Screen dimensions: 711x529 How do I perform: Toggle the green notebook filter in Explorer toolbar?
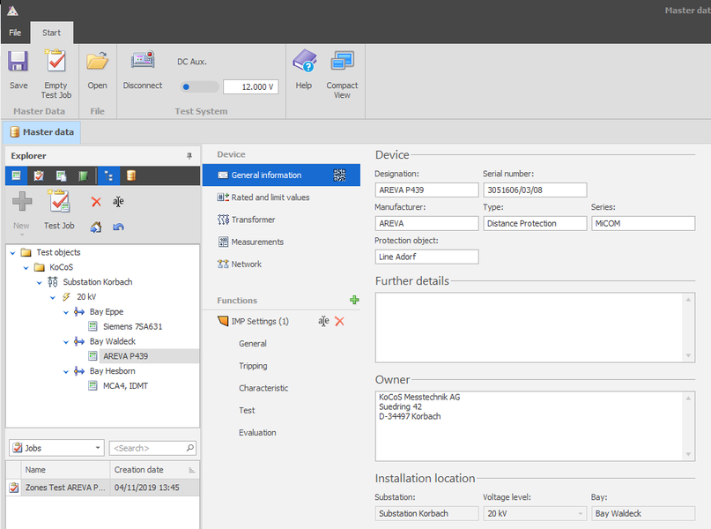click(x=83, y=175)
